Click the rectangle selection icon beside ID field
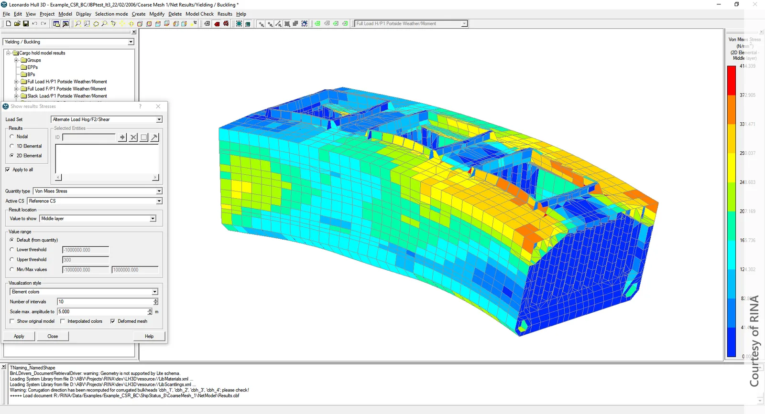 click(144, 138)
